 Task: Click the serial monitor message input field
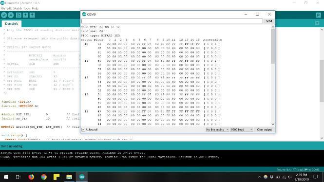pos(172,21)
